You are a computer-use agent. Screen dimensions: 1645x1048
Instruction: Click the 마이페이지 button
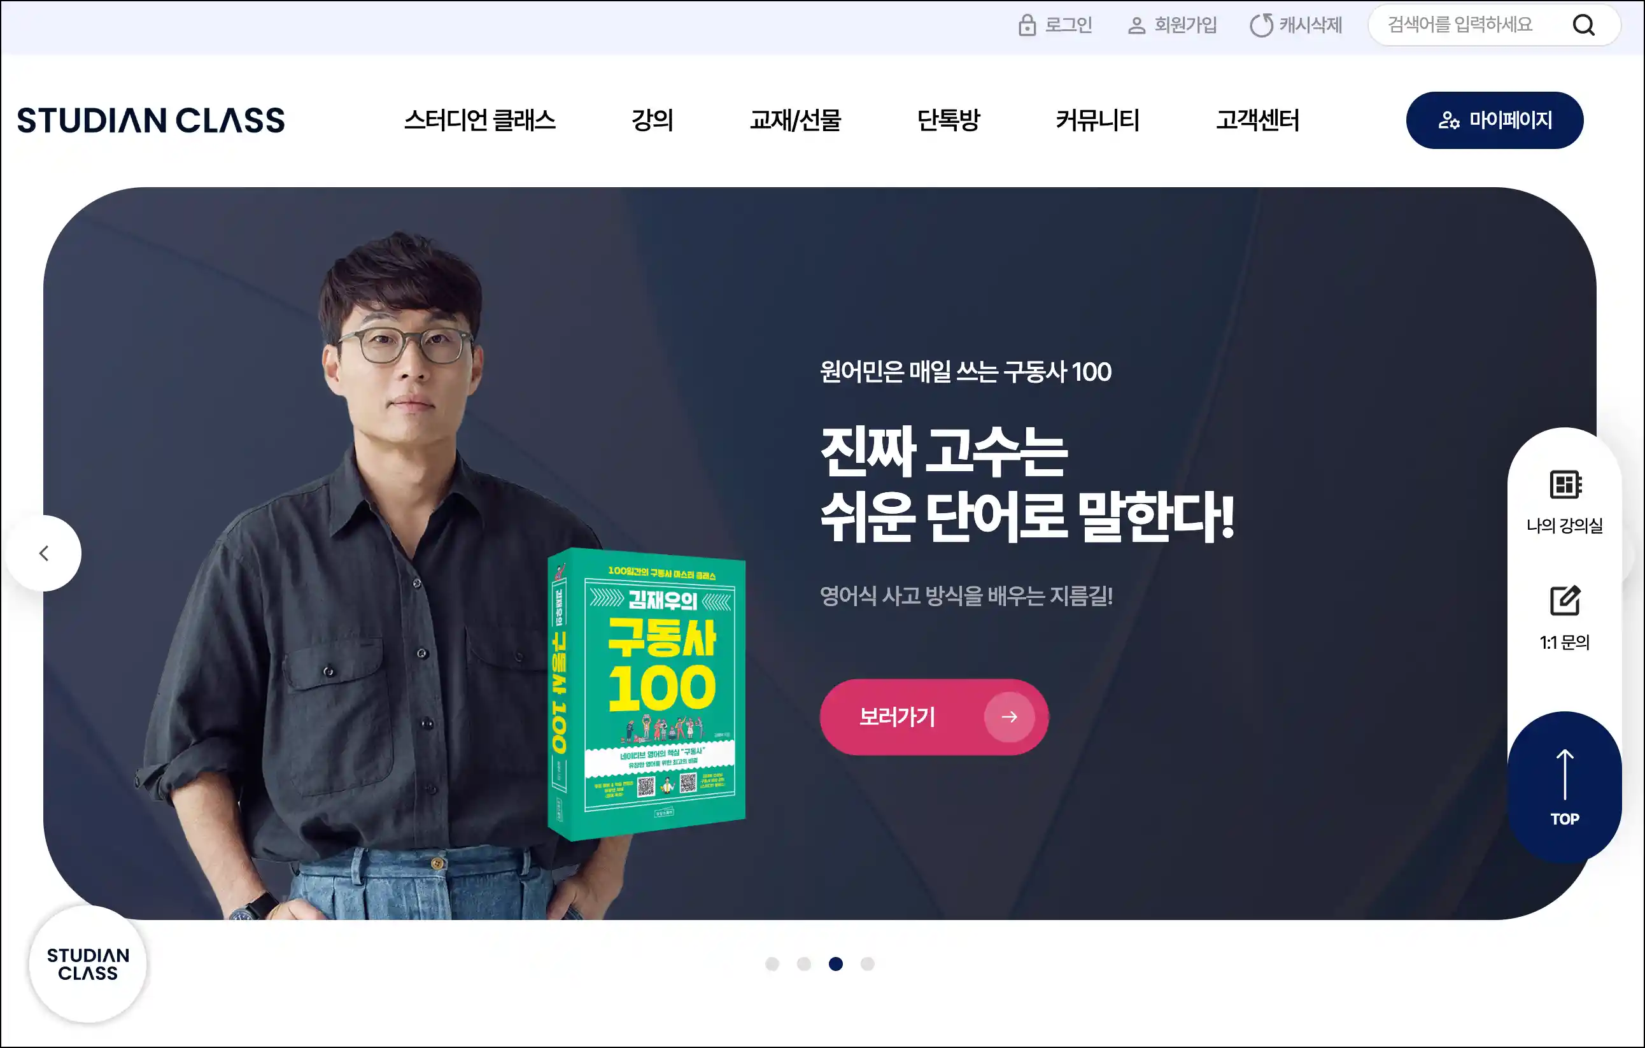click(x=1495, y=120)
